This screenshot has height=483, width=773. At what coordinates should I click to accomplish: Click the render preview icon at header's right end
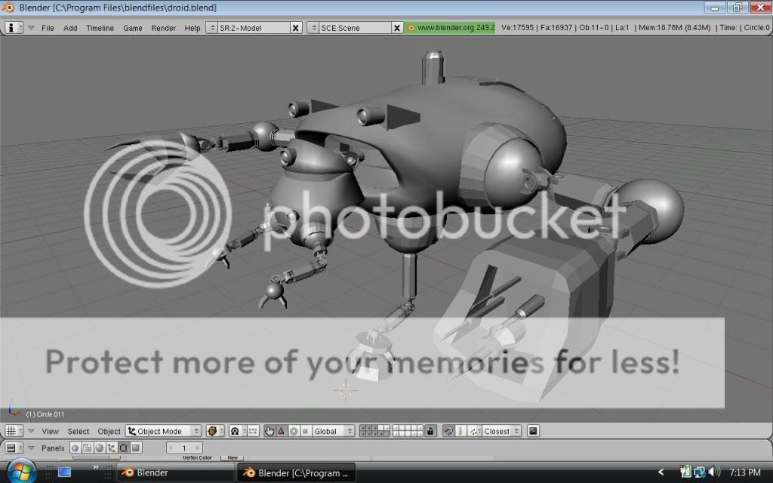point(533,430)
